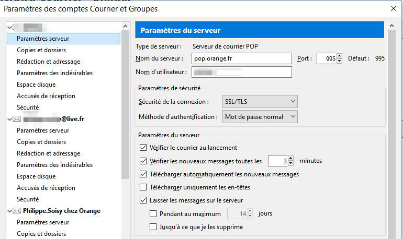
Task: Increase the Port value with the up arrow
Action: (340, 56)
